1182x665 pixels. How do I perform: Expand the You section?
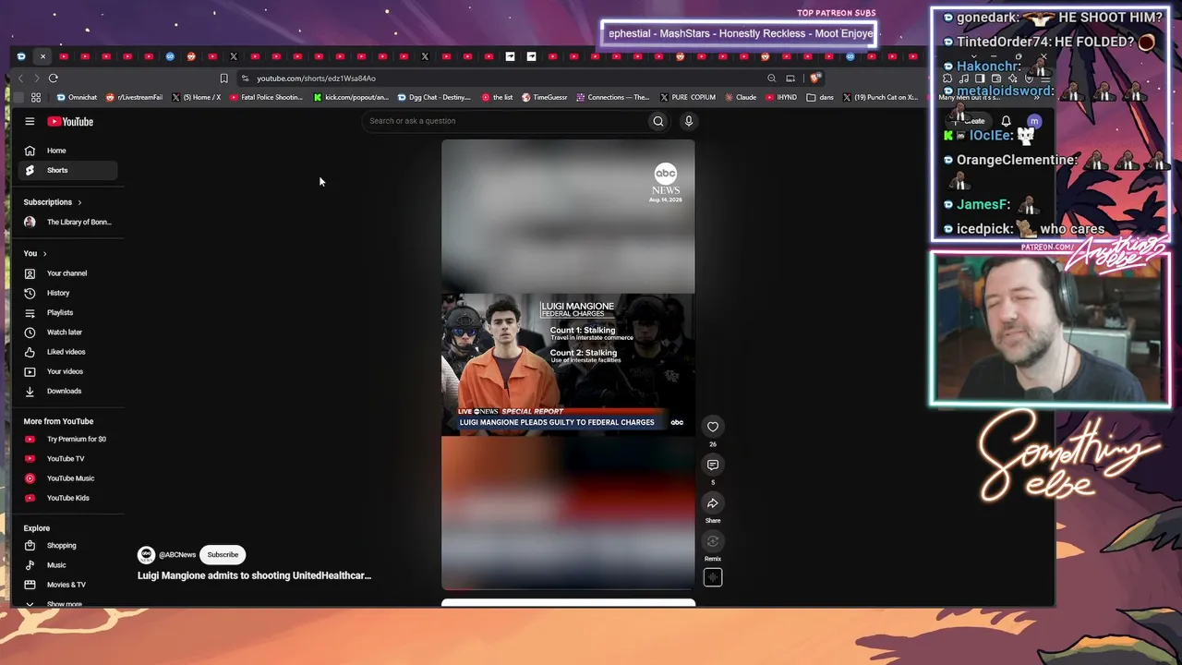[35, 253]
